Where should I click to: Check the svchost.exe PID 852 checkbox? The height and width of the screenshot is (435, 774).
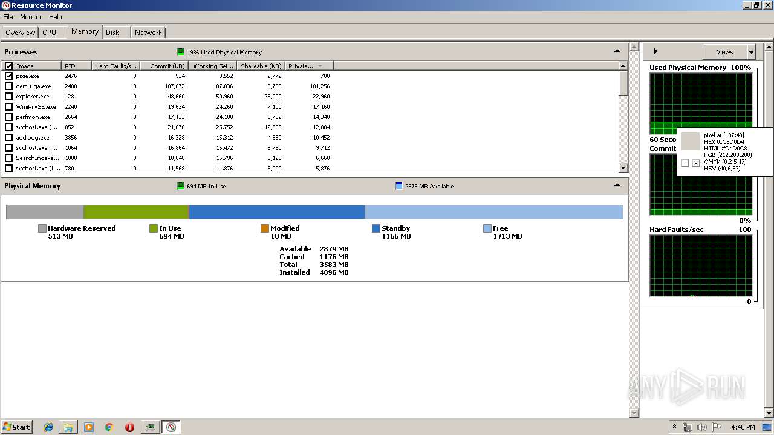point(8,127)
